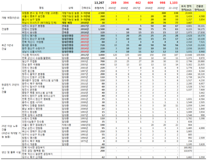Select the 성남시 신흥사거리 cell
Screen dimensions: 208x160
point(32,51)
